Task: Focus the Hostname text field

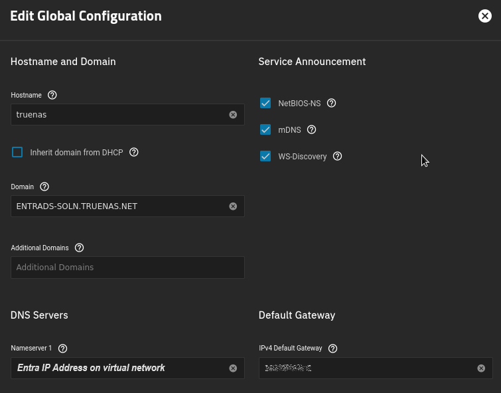Action: point(119,115)
